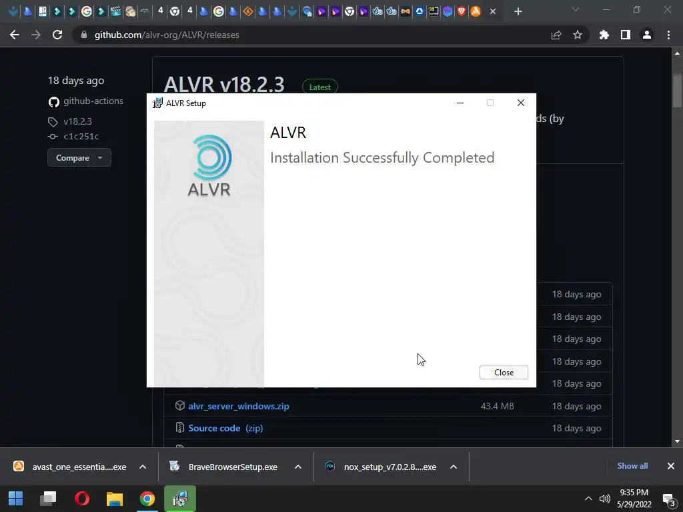
Task: Expand options for the Avast download
Action: click(x=143, y=467)
